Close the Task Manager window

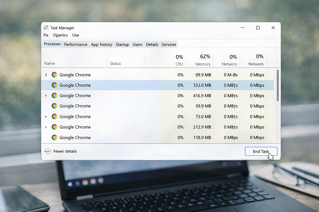[x=273, y=27]
